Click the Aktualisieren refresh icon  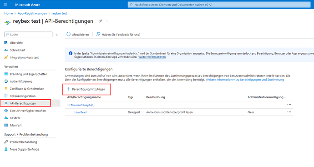pos(68,35)
